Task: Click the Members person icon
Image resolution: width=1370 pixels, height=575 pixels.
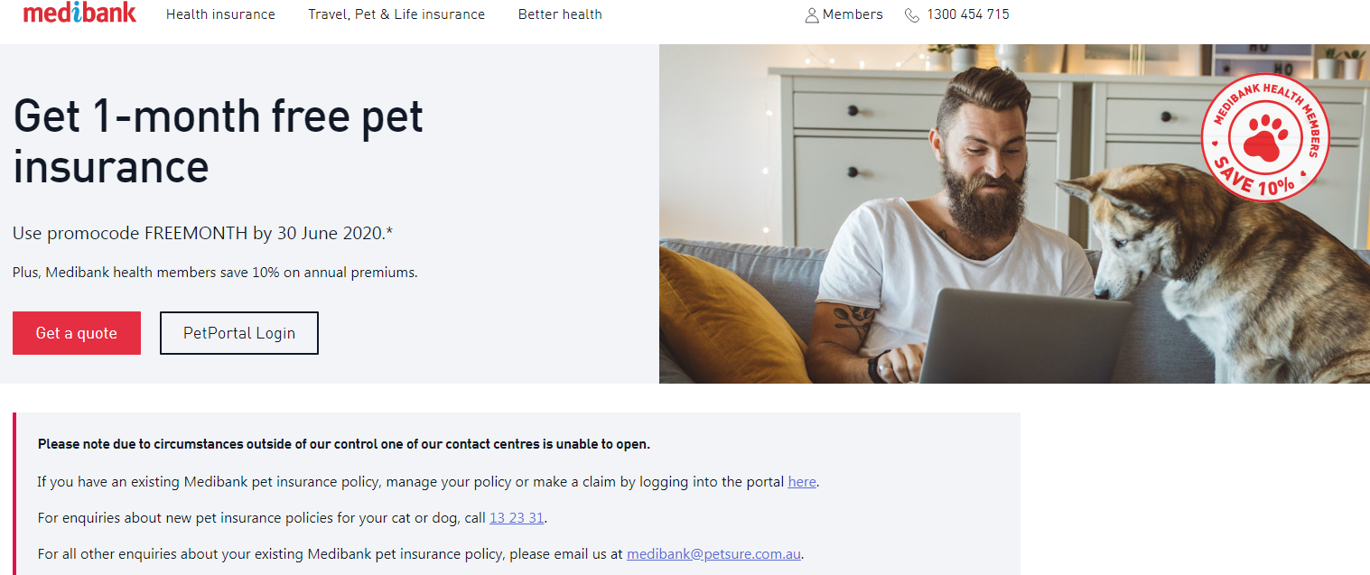Action: [811, 15]
